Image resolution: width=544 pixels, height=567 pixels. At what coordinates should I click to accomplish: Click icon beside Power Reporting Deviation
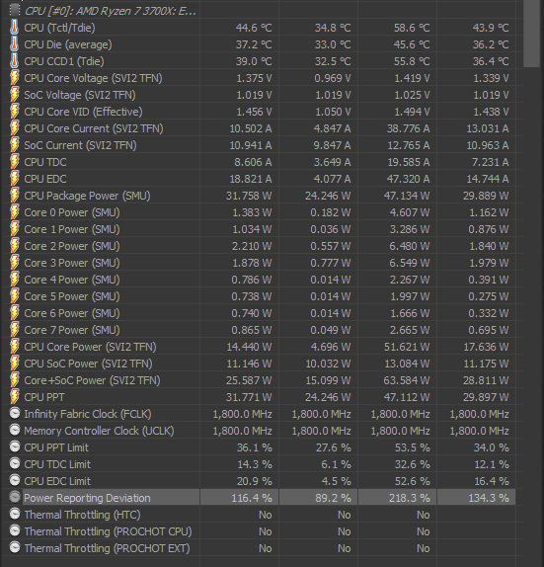click(x=15, y=497)
